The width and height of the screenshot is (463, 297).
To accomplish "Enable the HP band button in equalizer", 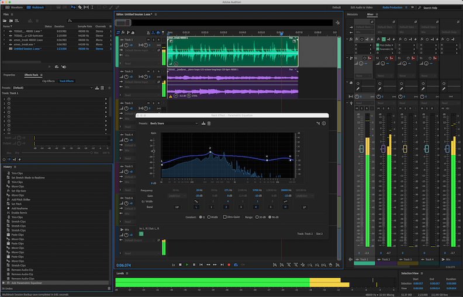I will [x=177, y=207].
